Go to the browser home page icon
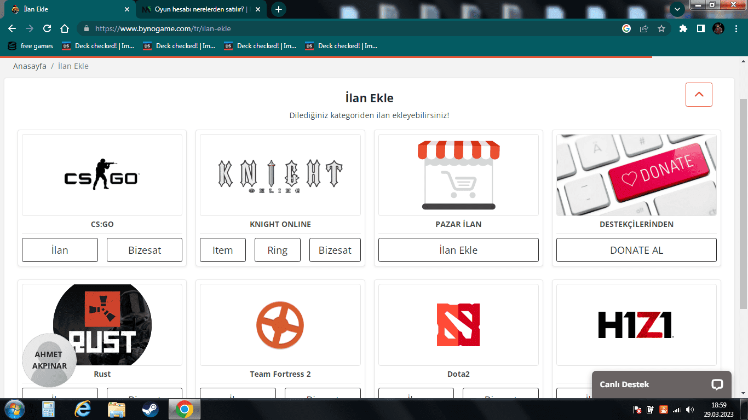This screenshot has height=420, width=748. point(65,28)
